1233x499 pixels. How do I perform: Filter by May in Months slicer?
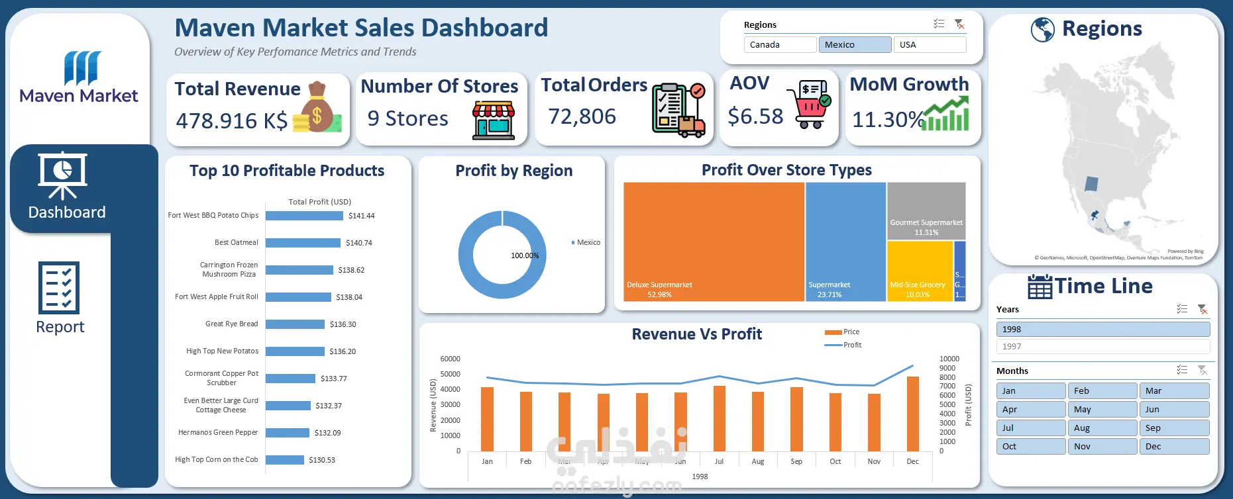point(1102,409)
